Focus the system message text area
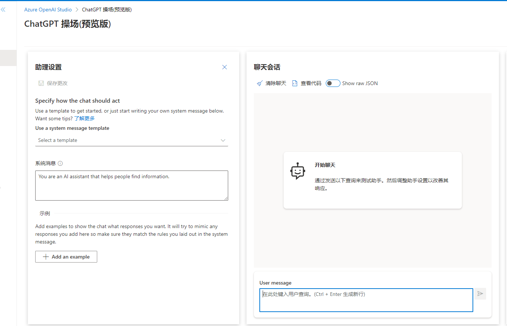This screenshot has height=326, width=507. [x=132, y=186]
